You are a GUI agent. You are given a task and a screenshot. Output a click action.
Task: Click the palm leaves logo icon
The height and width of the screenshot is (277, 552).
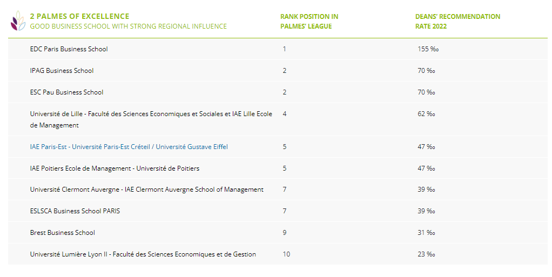tap(18, 21)
